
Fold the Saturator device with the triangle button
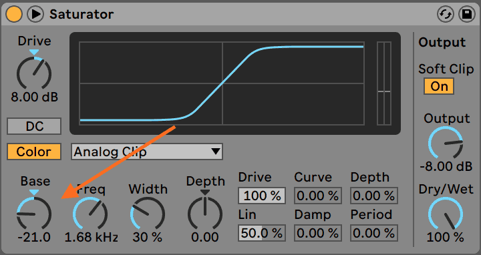(35, 14)
